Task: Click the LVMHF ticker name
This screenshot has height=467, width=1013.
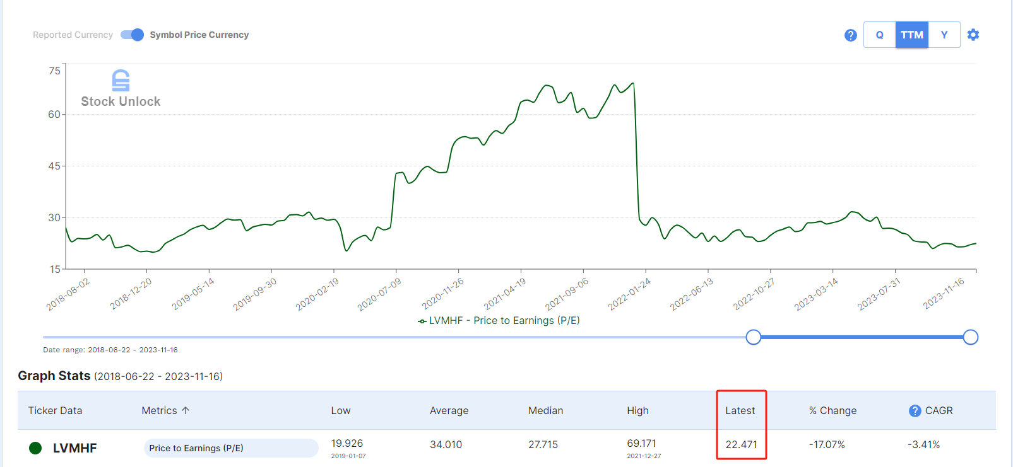Action: [x=75, y=448]
